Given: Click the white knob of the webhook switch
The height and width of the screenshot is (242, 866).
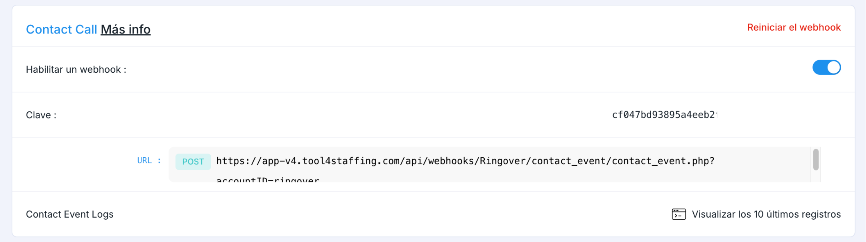Looking at the screenshot, I should click(833, 67).
